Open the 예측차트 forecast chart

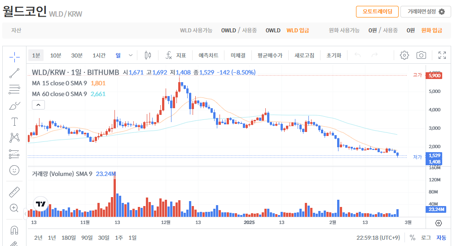208,55
